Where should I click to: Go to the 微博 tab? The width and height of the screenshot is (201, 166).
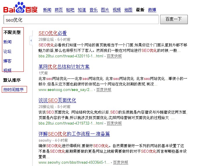pyautogui.click(x=152, y=10)
